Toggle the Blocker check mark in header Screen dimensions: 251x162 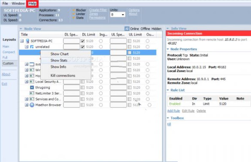(x=73, y=10)
